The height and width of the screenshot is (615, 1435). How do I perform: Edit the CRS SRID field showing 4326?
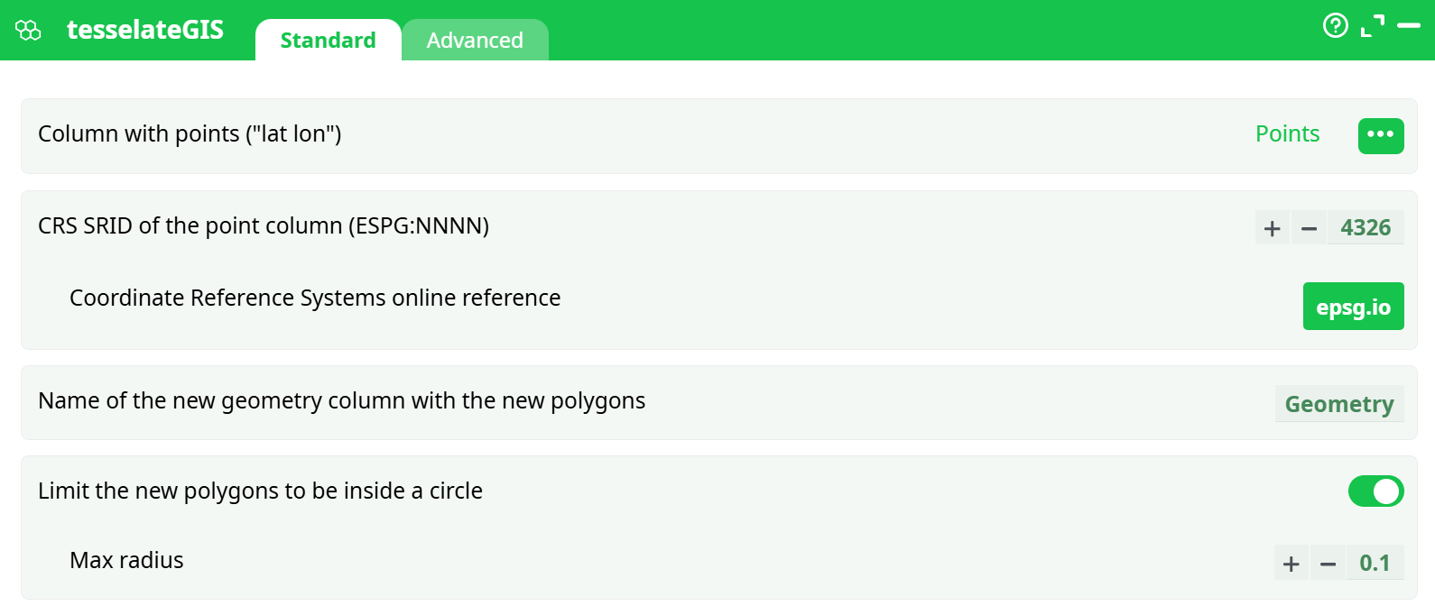(x=1366, y=227)
